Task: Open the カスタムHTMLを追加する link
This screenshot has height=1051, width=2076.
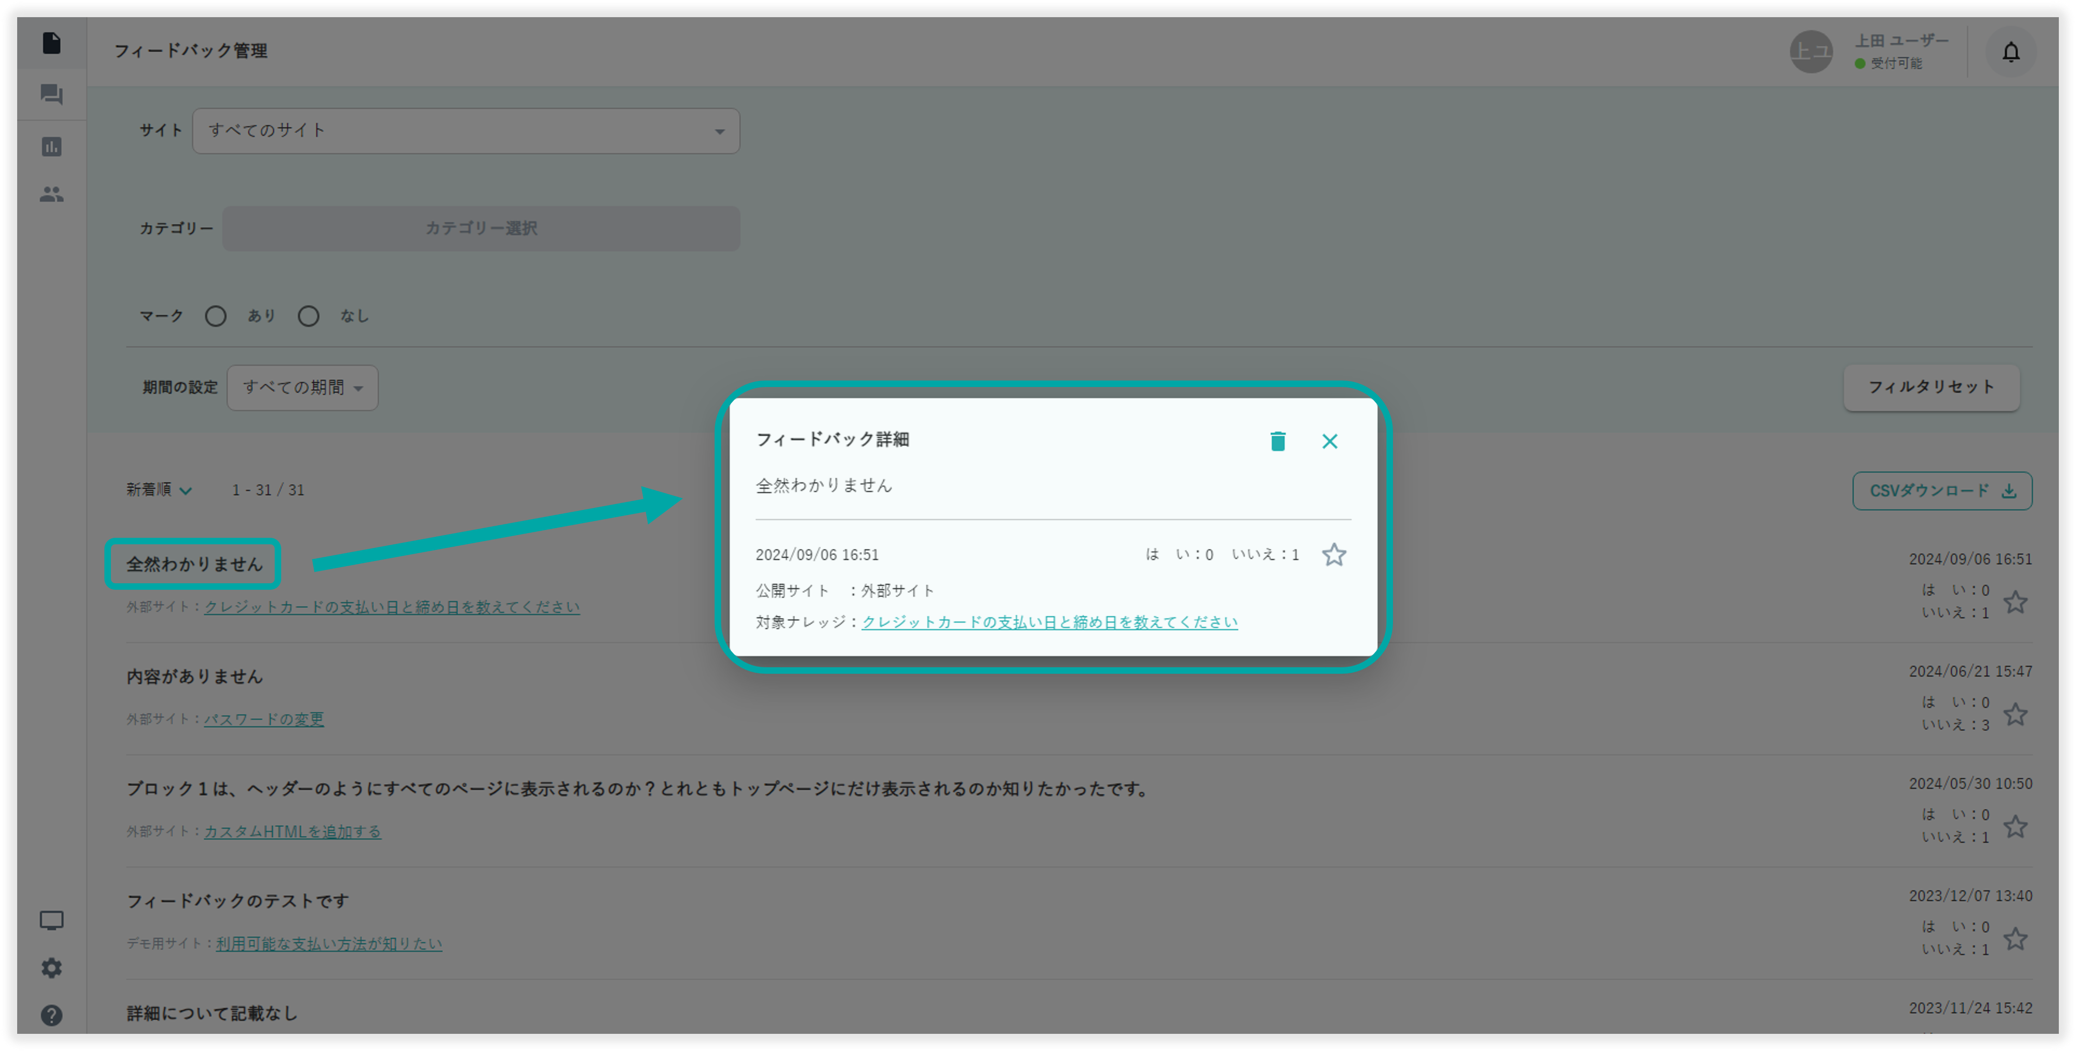Action: [292, 831]
